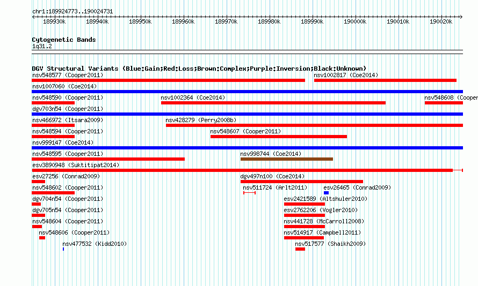Open the nsv1002817 (Coe2014) variant label
The height and width of the screenshot is (286, 478).
pos(346,75)
